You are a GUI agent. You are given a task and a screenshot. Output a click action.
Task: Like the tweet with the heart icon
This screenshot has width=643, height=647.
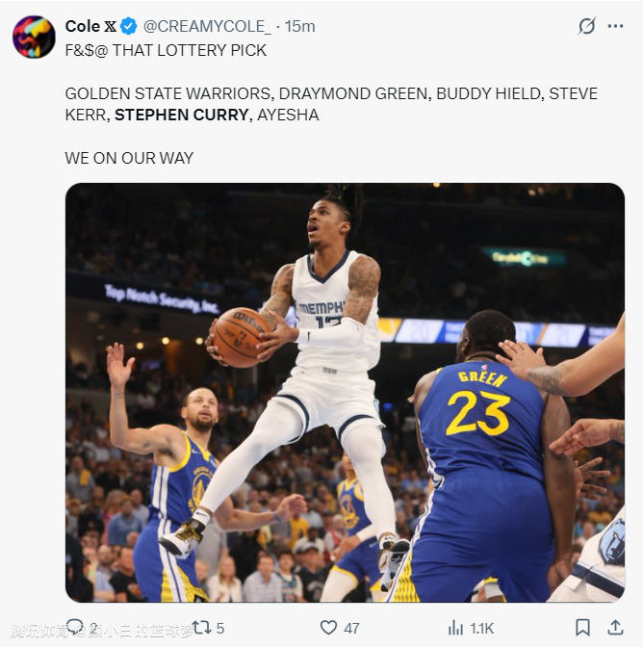coord(329,628)
